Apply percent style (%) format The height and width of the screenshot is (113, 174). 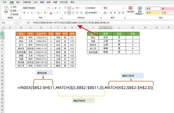111,13
